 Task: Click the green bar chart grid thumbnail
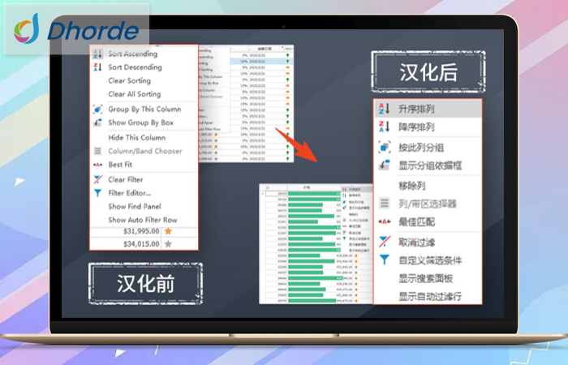316,243
